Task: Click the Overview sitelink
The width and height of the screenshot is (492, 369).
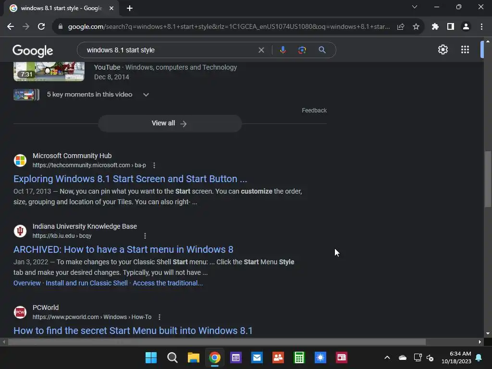Action: 27,283
